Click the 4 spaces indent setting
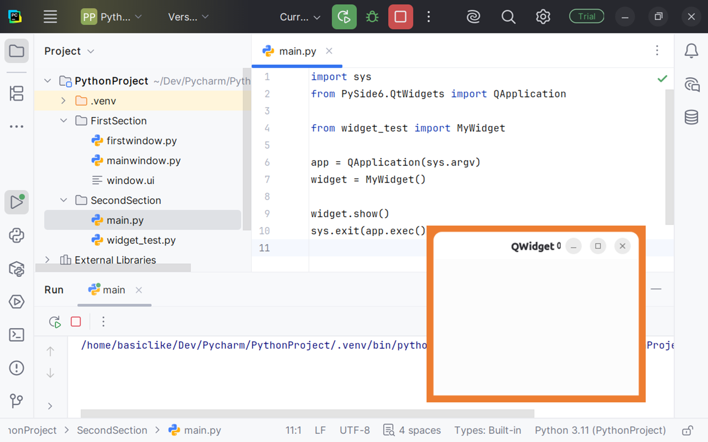The height and width of the screenshot is (442, 708). (412, 431)
